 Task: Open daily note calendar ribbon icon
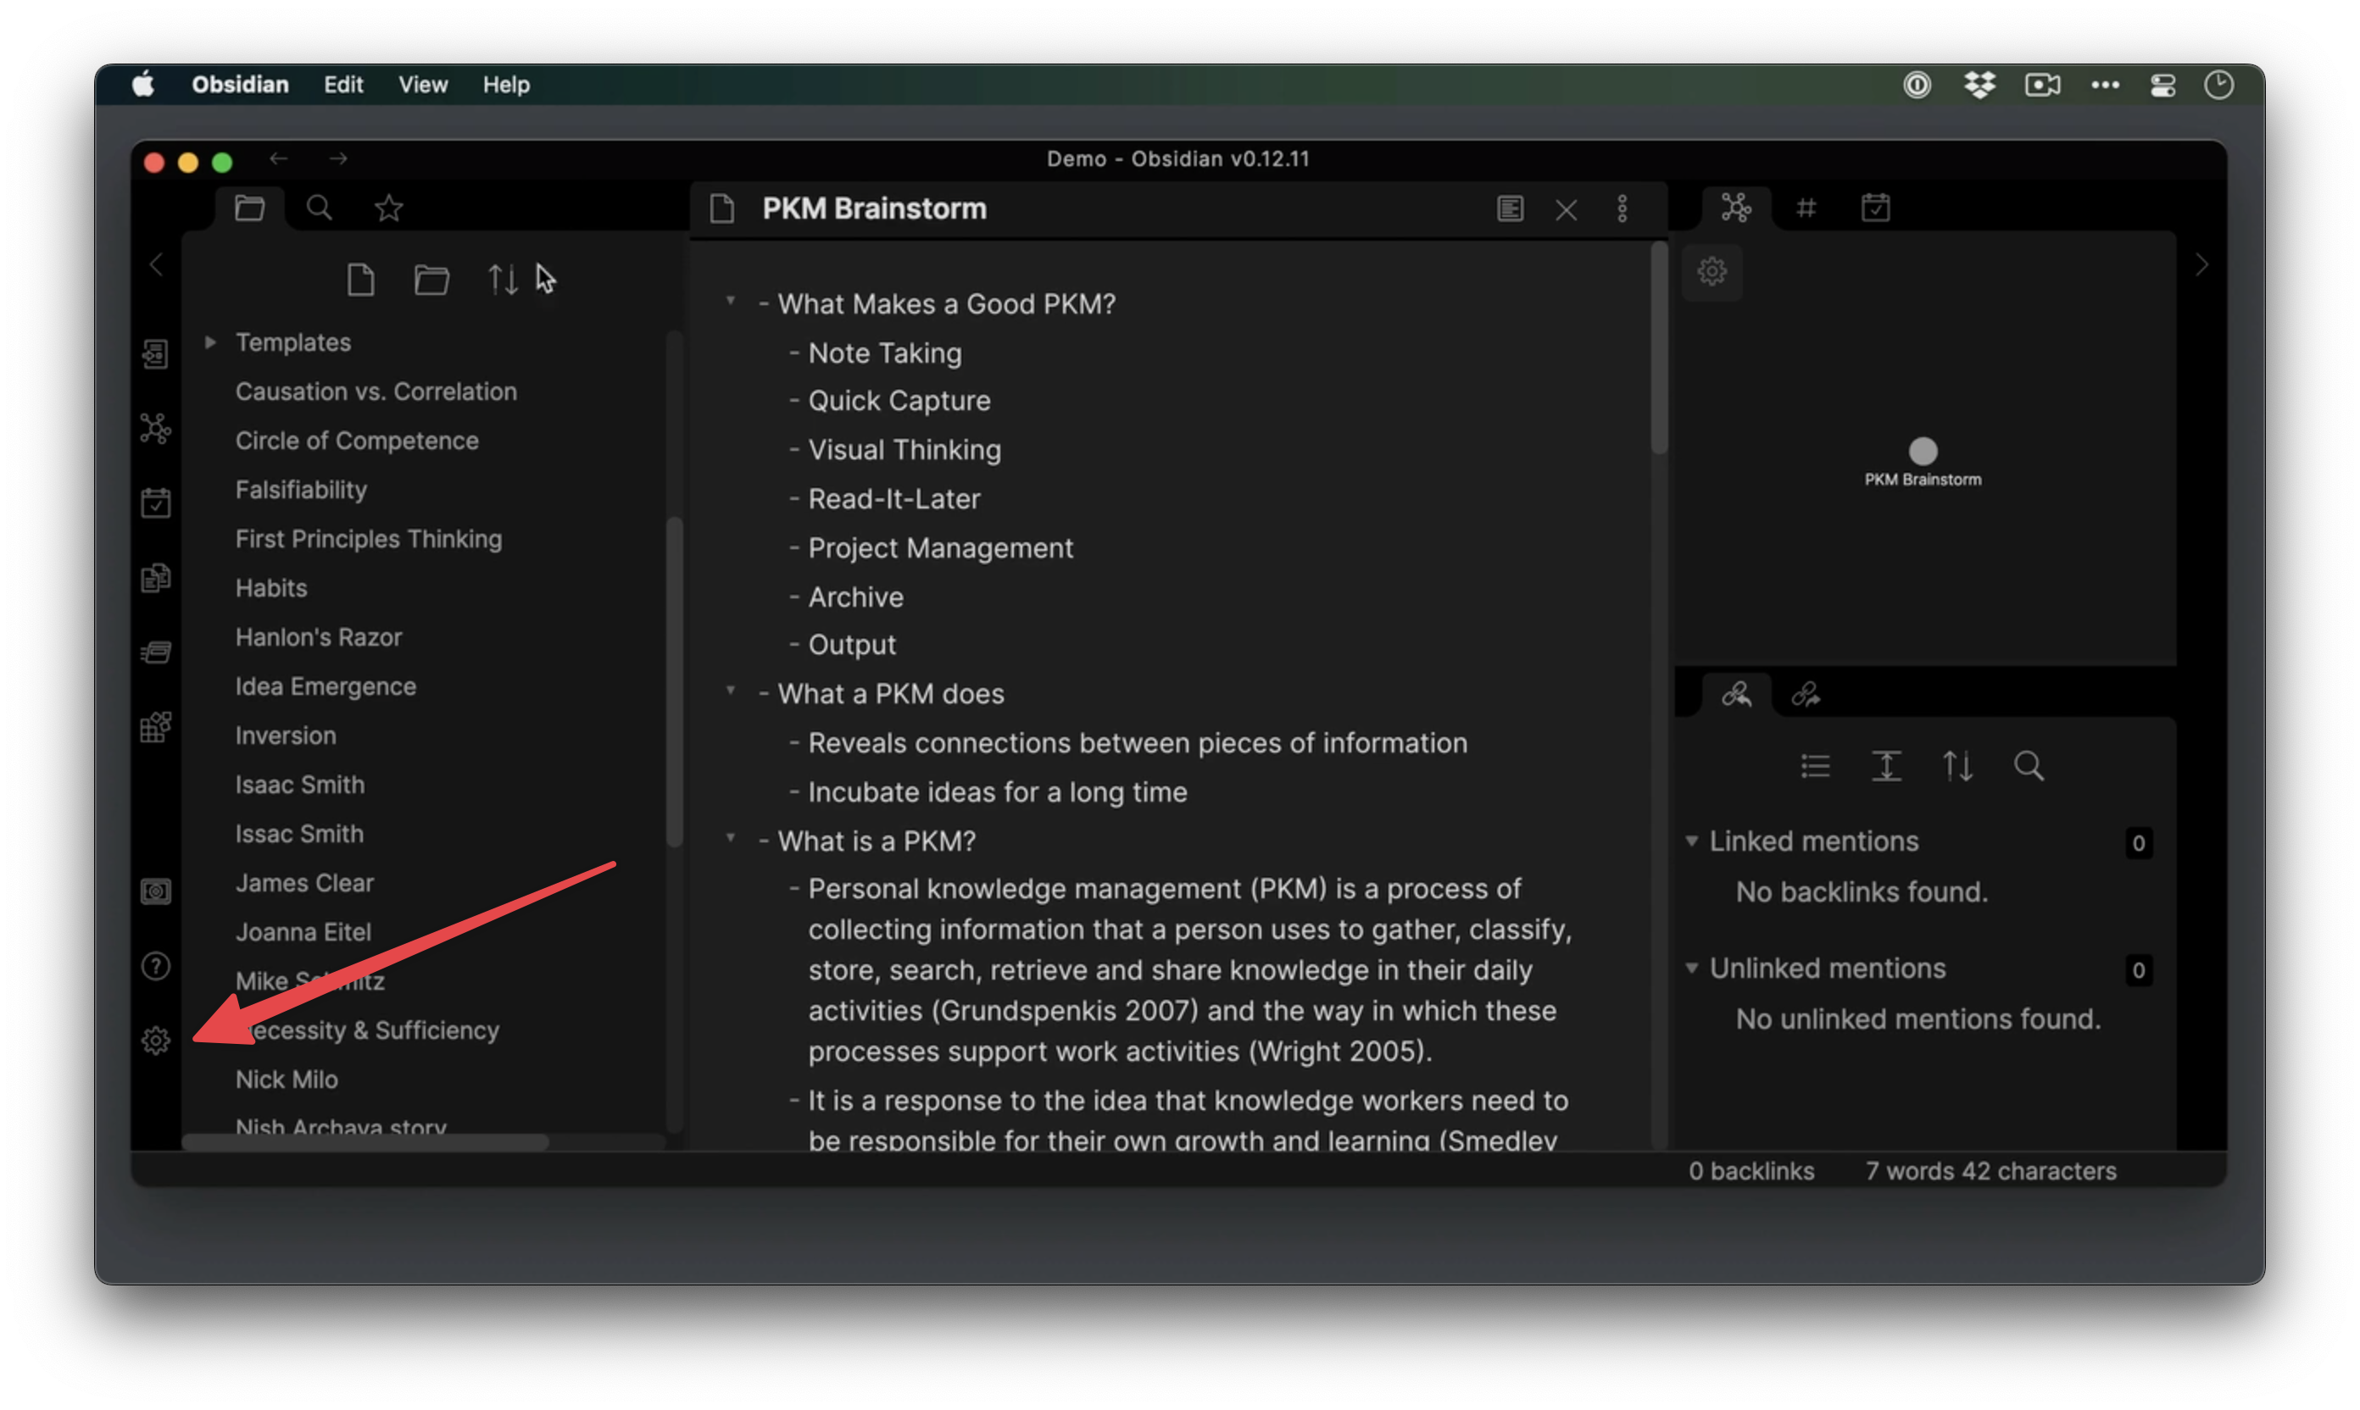tap(156, 502)
